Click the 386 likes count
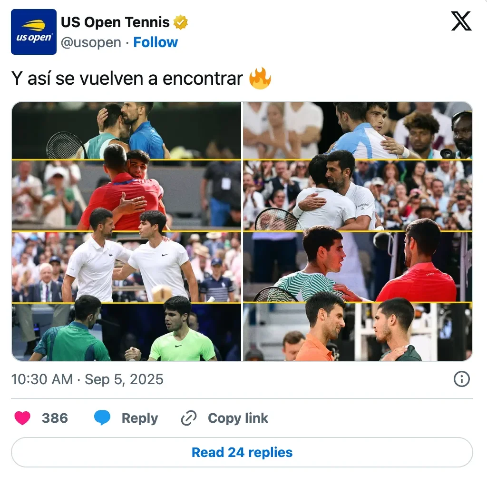Screen dimensions: 487x477 click(55, 418)
